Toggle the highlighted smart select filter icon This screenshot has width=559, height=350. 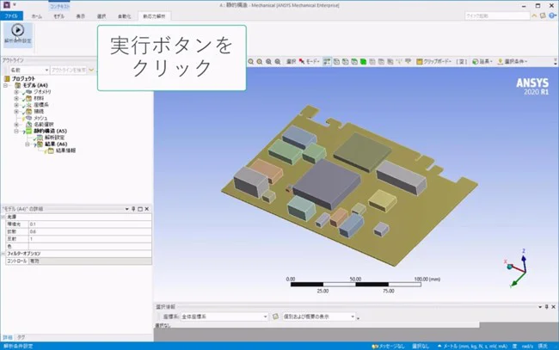point(327,62)
